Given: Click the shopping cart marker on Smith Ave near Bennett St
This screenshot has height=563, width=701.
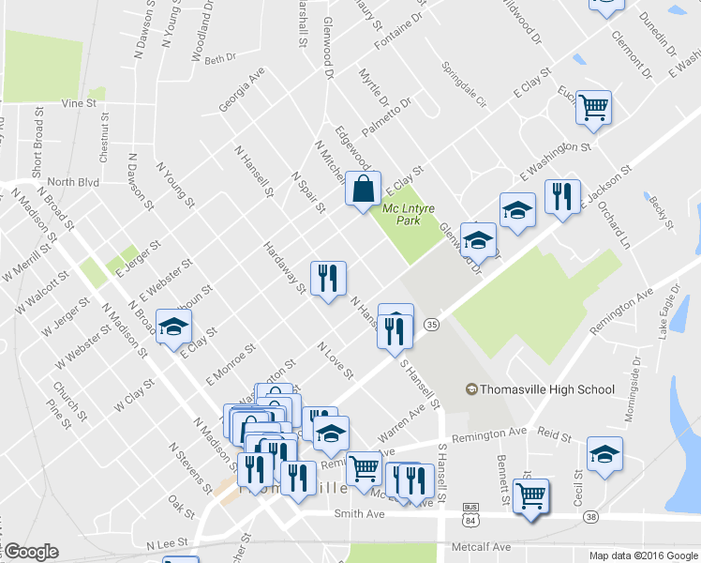Looking at the screenshot, I should (531, 499).
